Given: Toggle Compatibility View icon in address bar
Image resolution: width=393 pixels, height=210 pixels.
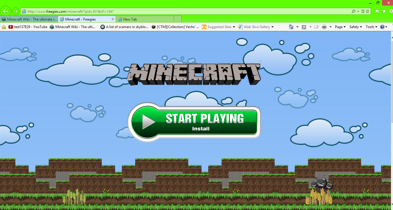Looking at the screenshot, I should [x=363, y=11].
